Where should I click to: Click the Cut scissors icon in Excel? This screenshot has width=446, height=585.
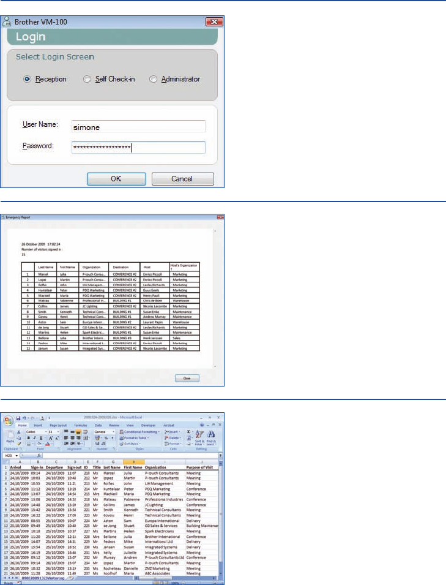(18, 432)
